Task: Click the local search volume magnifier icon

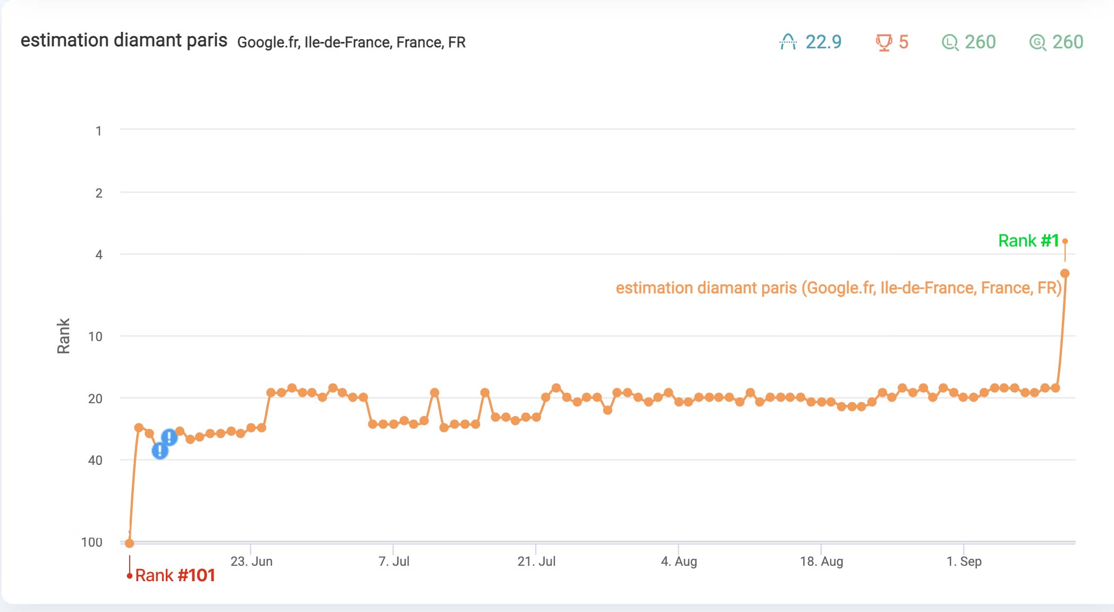Action: pos(950,42)
